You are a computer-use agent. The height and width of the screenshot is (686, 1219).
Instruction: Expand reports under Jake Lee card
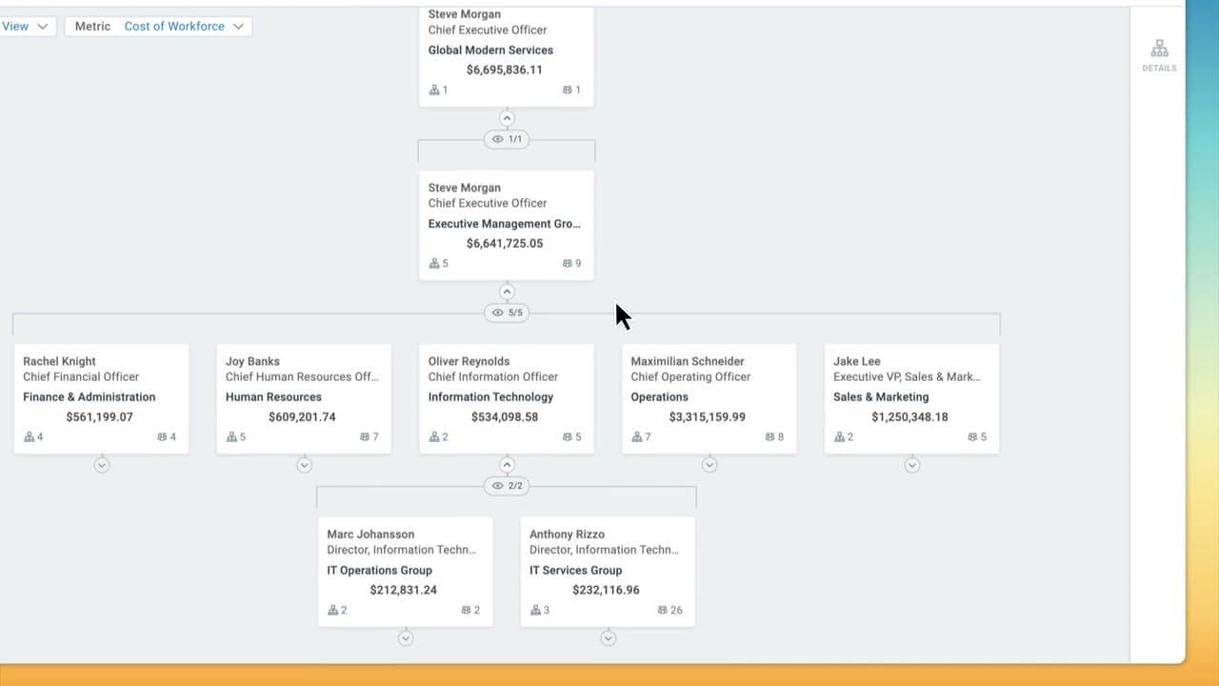point(912,466)
